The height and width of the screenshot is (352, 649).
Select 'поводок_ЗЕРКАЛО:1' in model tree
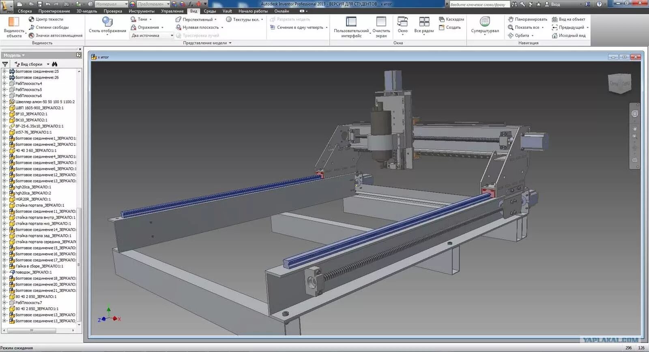pos(33,272)
